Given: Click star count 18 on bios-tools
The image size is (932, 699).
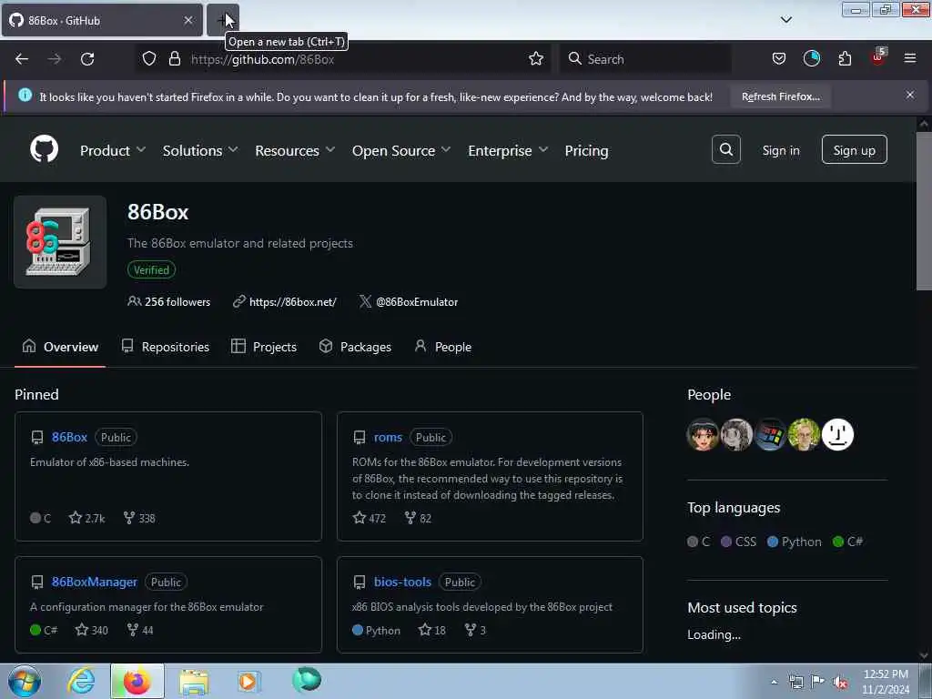Looking at the screenshot, I should 432,630.
